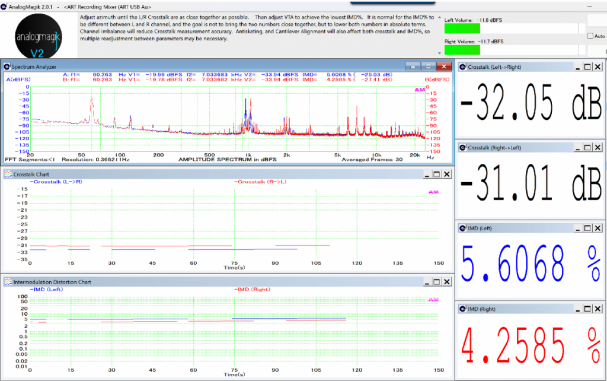Maximize the IMD (Right) panel
This screenshot has height=381, width=607.
[587, 309]
